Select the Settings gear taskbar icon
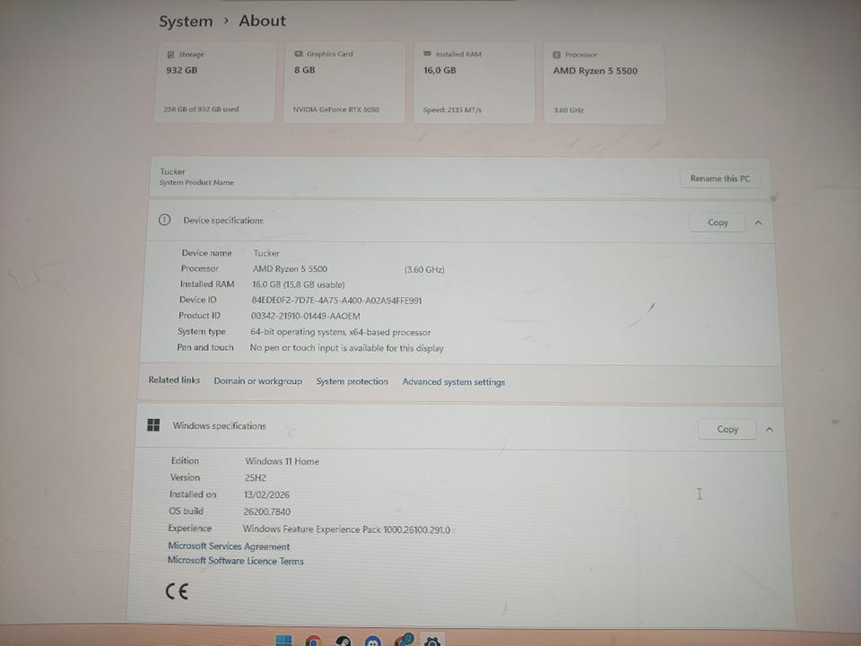 point(432,641)
